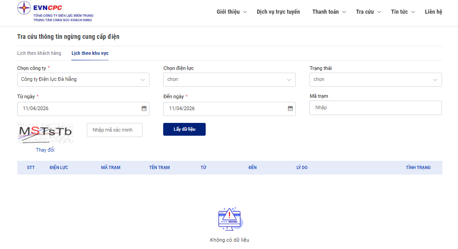
Task: Click Thay đổi link to refresh captcha
Action: [45, 150]
